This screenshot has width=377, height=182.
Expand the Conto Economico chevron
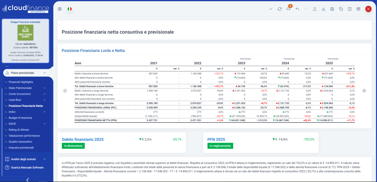[x=45, y=94]
